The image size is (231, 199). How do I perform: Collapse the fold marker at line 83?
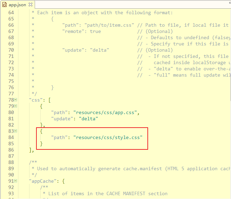pyautogui.click(x=16, y=131)
